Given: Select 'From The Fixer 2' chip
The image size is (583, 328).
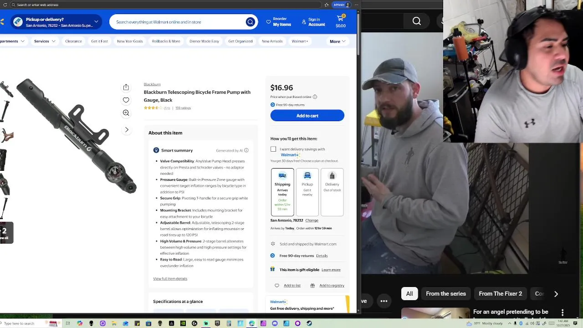Looking at the screenshot, I should pos(500,294).
